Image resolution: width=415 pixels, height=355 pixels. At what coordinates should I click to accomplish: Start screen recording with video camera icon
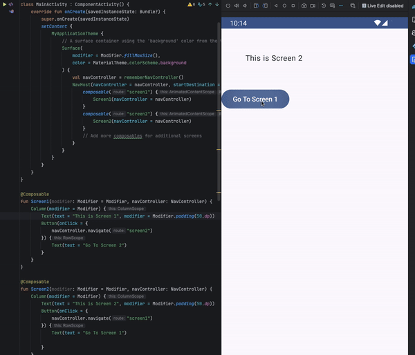coord(313,6)
